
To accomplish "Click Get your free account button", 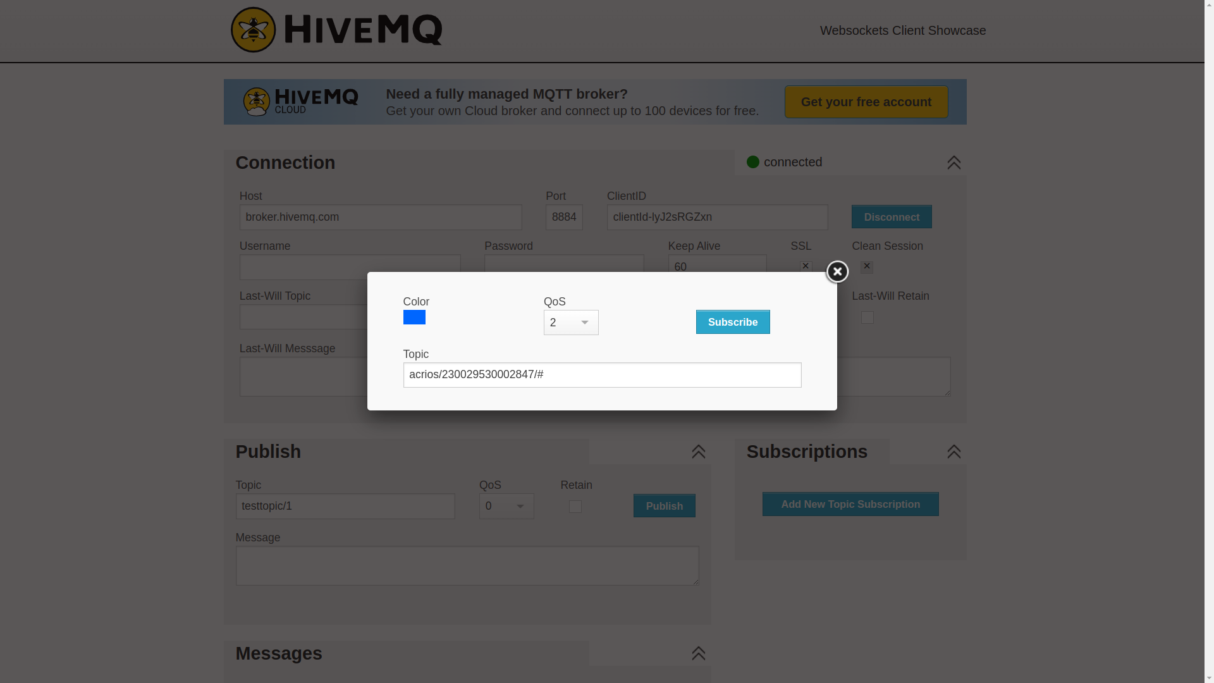I will pyautogui.click(x=866, y=102).
